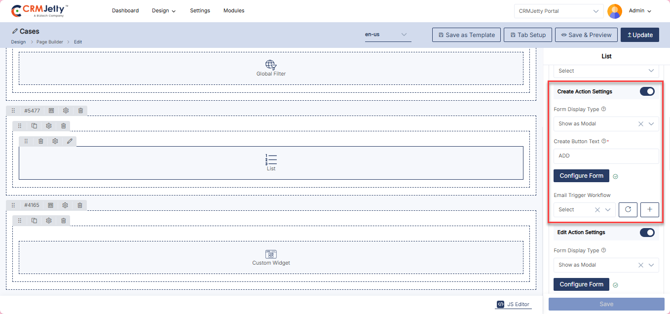Open settings gear for section #4165

(65, 205)
